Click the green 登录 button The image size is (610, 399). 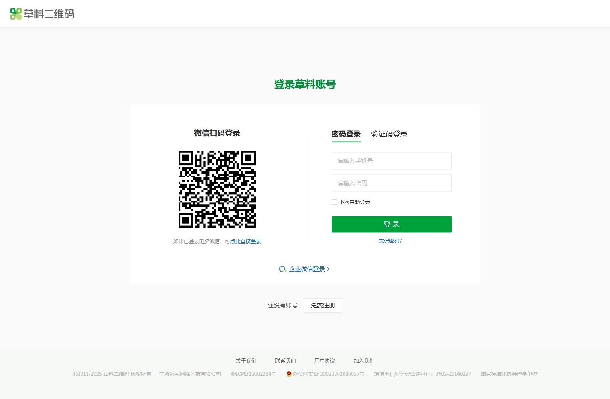(x=392, y=224)
